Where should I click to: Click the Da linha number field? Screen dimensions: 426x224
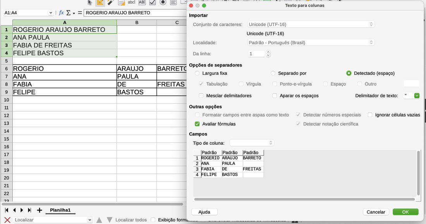(x=256, y=53)
